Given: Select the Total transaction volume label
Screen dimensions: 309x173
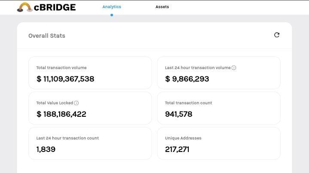Looking at the screenshot, I should click(x=61, y=68).
